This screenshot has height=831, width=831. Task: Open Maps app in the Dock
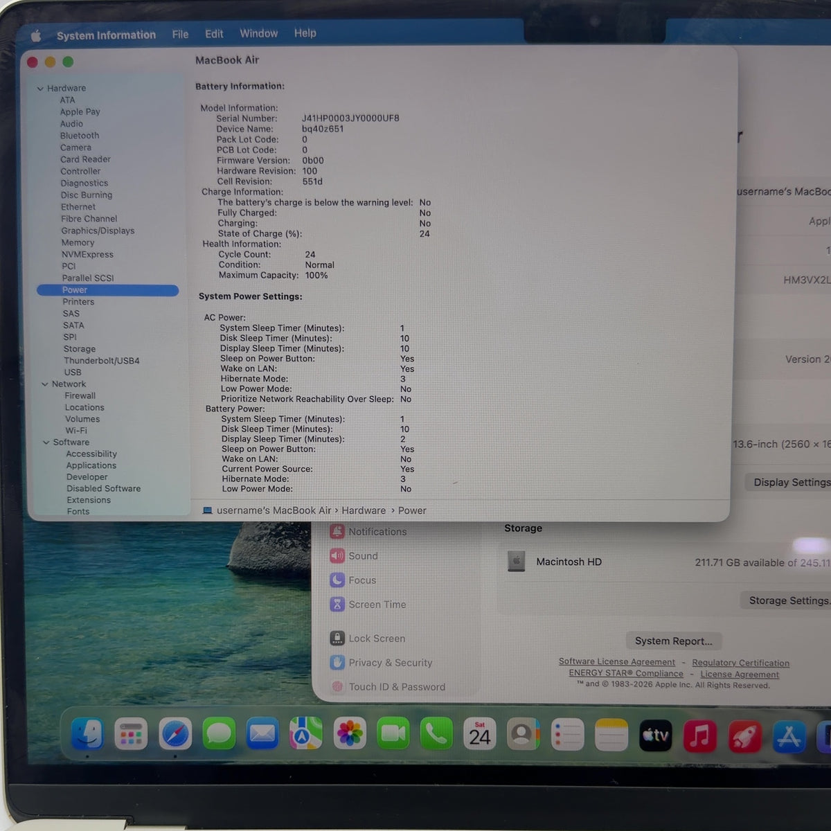306,735
